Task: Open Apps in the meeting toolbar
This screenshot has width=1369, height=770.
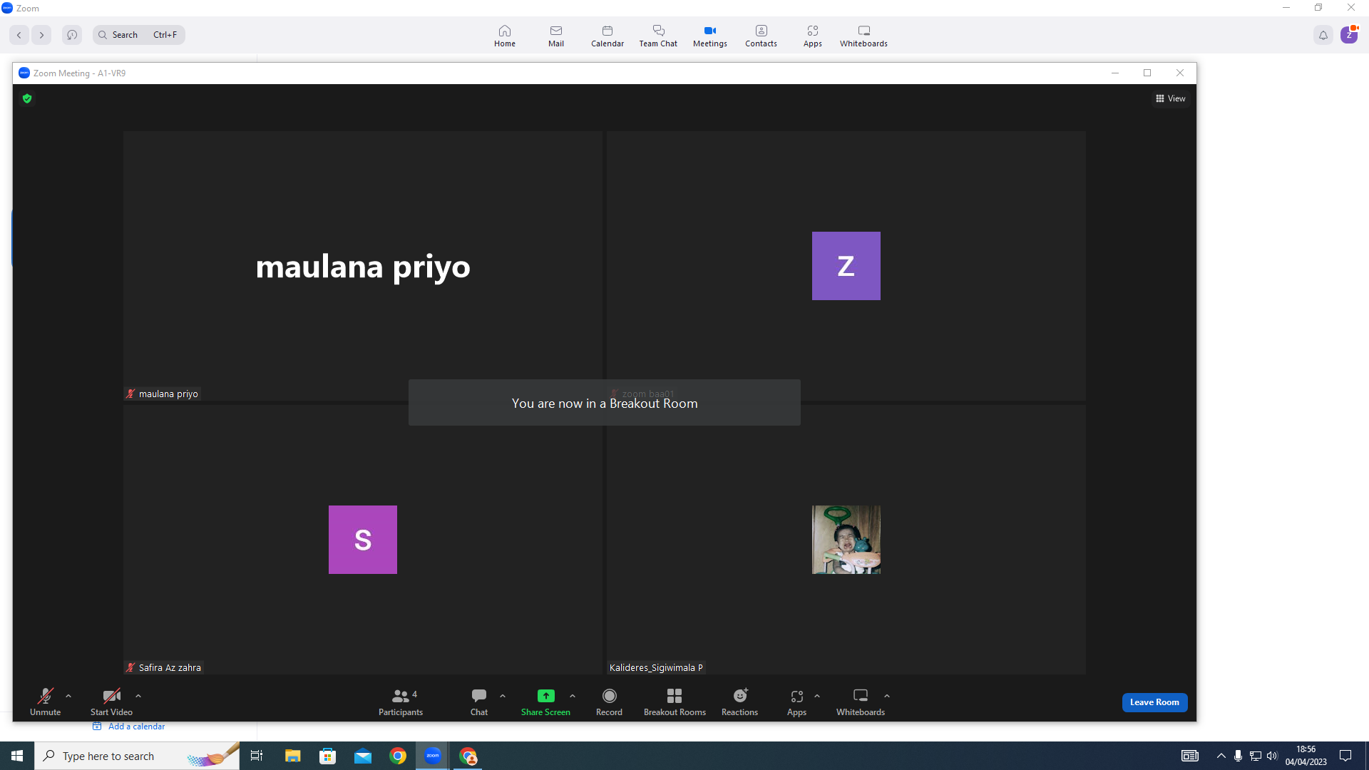Action: tap(796, 702)
